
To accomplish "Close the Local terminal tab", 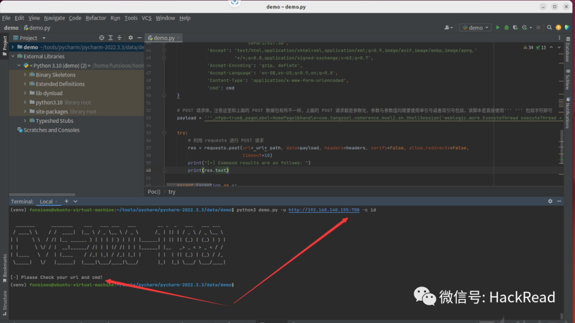I will [56, 201].
